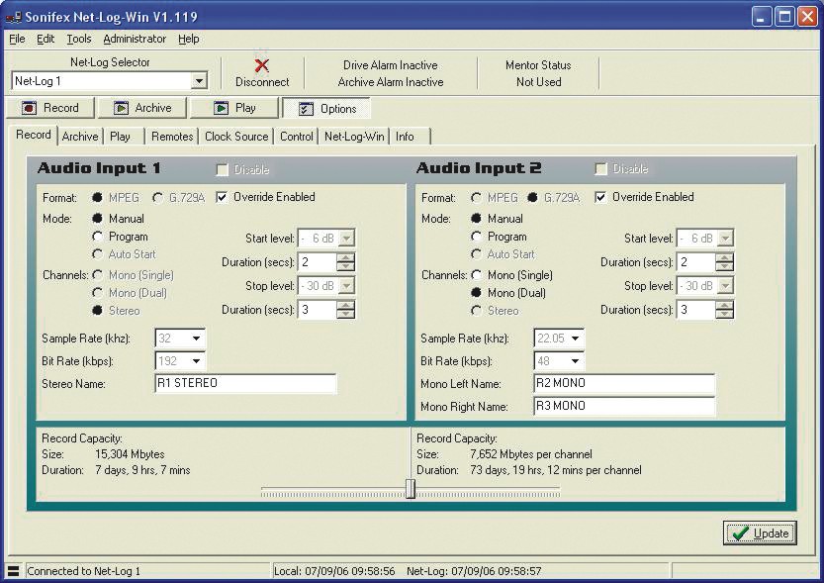The height and width of the screenshot is (583, 824).
Task: Switch to the Remotes tab
Action: 172,137
